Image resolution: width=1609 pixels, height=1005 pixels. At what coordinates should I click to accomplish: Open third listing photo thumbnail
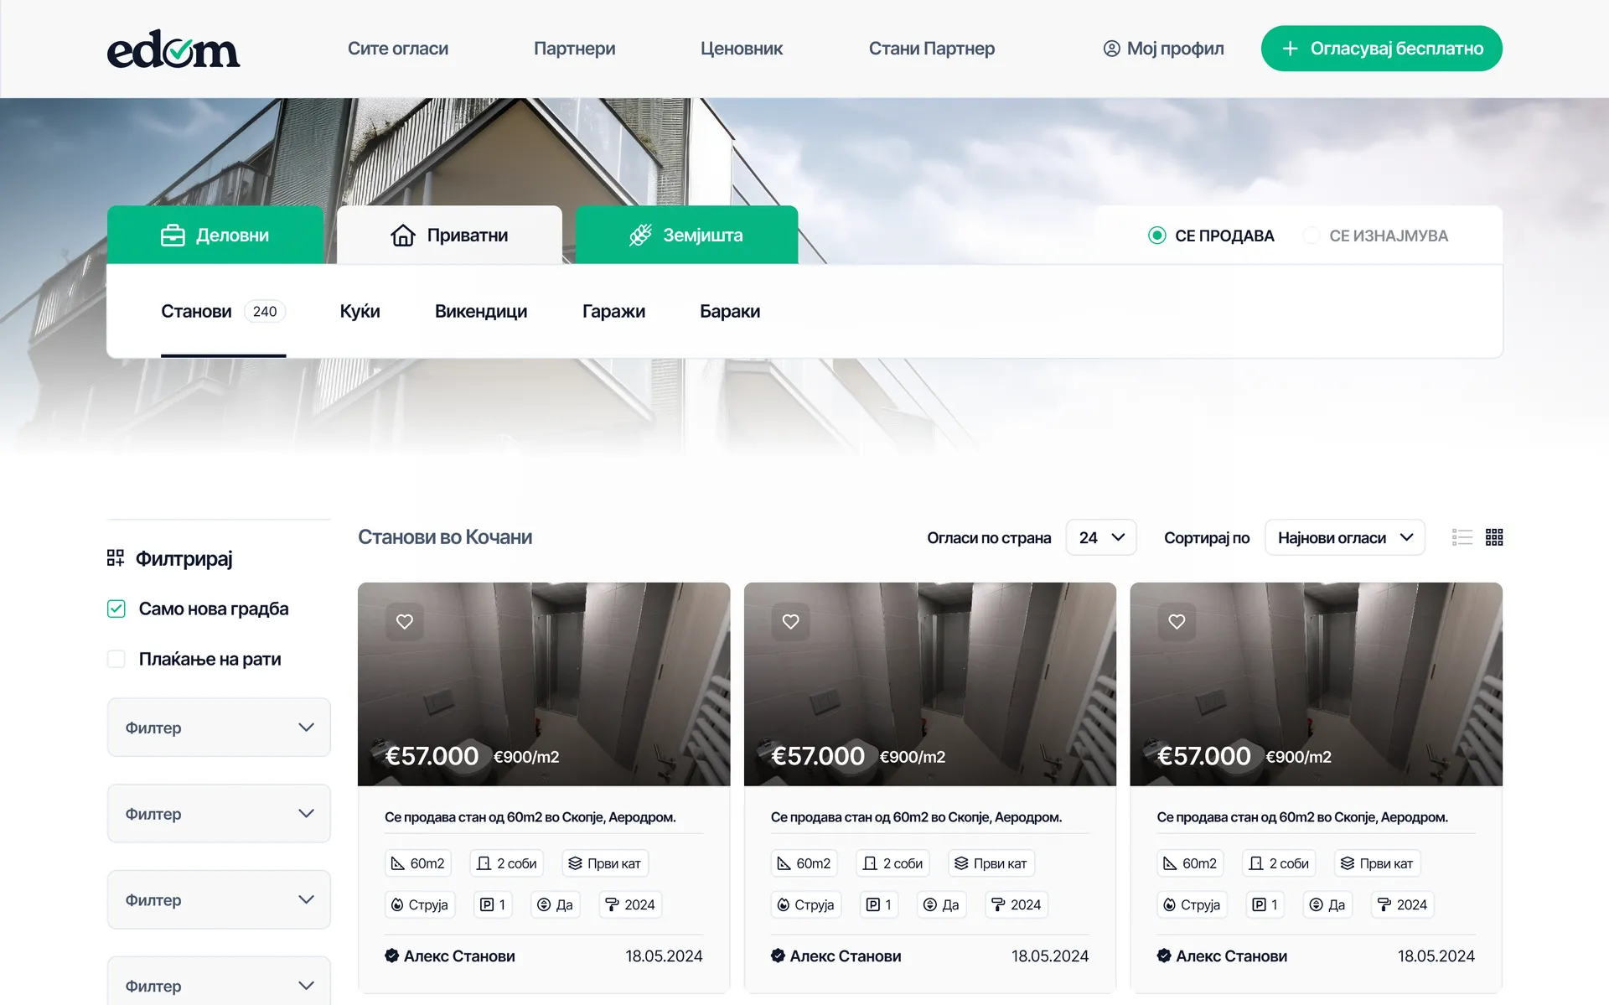[x=1316, y=684]
